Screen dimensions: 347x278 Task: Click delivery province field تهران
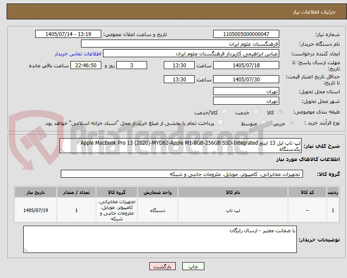[x=246, y=91]
